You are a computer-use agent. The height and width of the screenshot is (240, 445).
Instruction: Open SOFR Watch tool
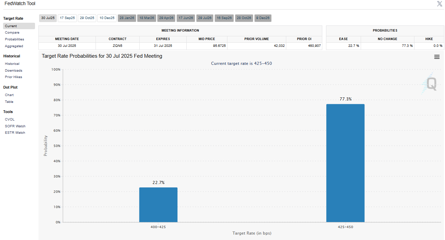pyautogui.click(x=15, y=126)
